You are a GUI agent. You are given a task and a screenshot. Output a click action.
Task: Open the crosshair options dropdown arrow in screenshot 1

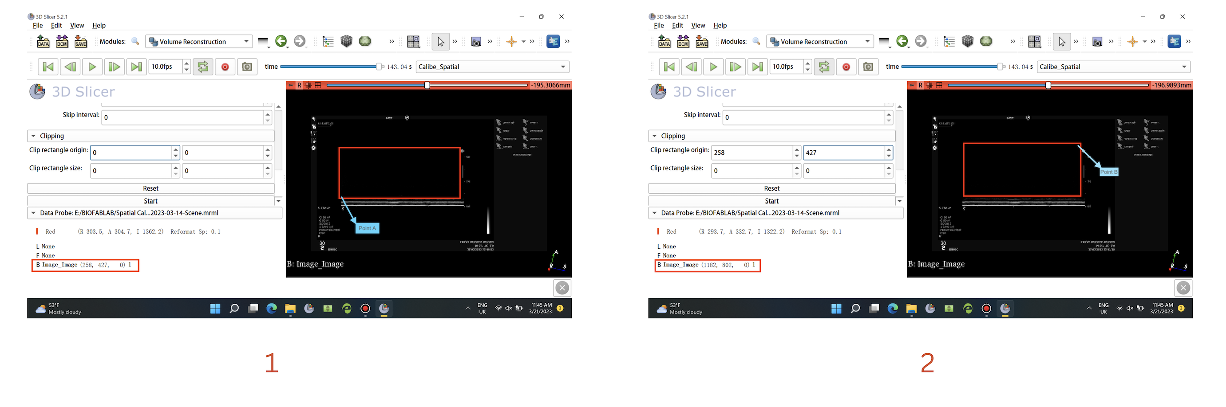pos(523,42)
